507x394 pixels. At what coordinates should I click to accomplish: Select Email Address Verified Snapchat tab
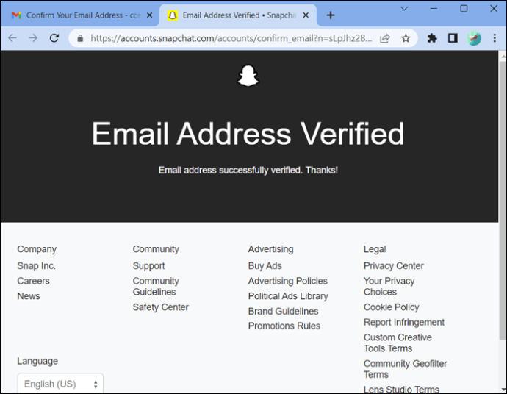(x=238, y=15)
